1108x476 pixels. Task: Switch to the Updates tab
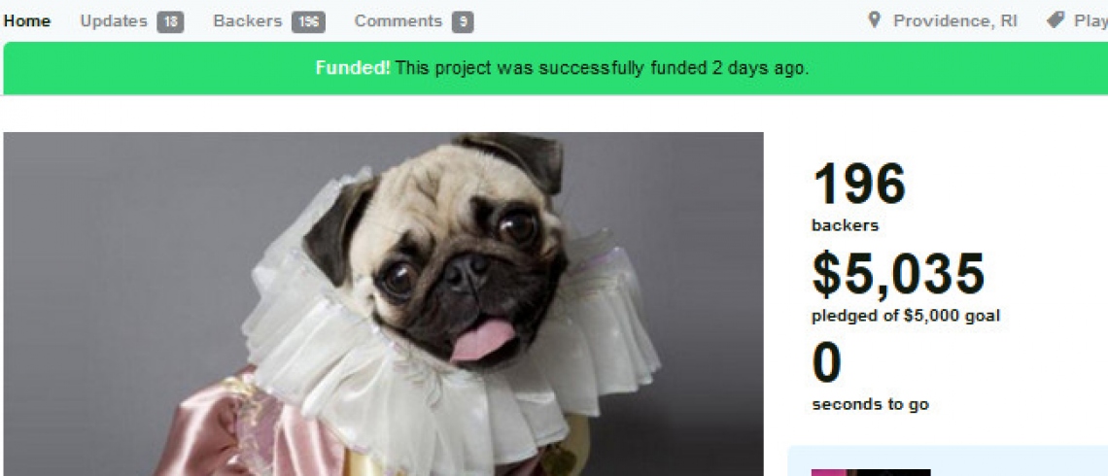coord(113,21)
